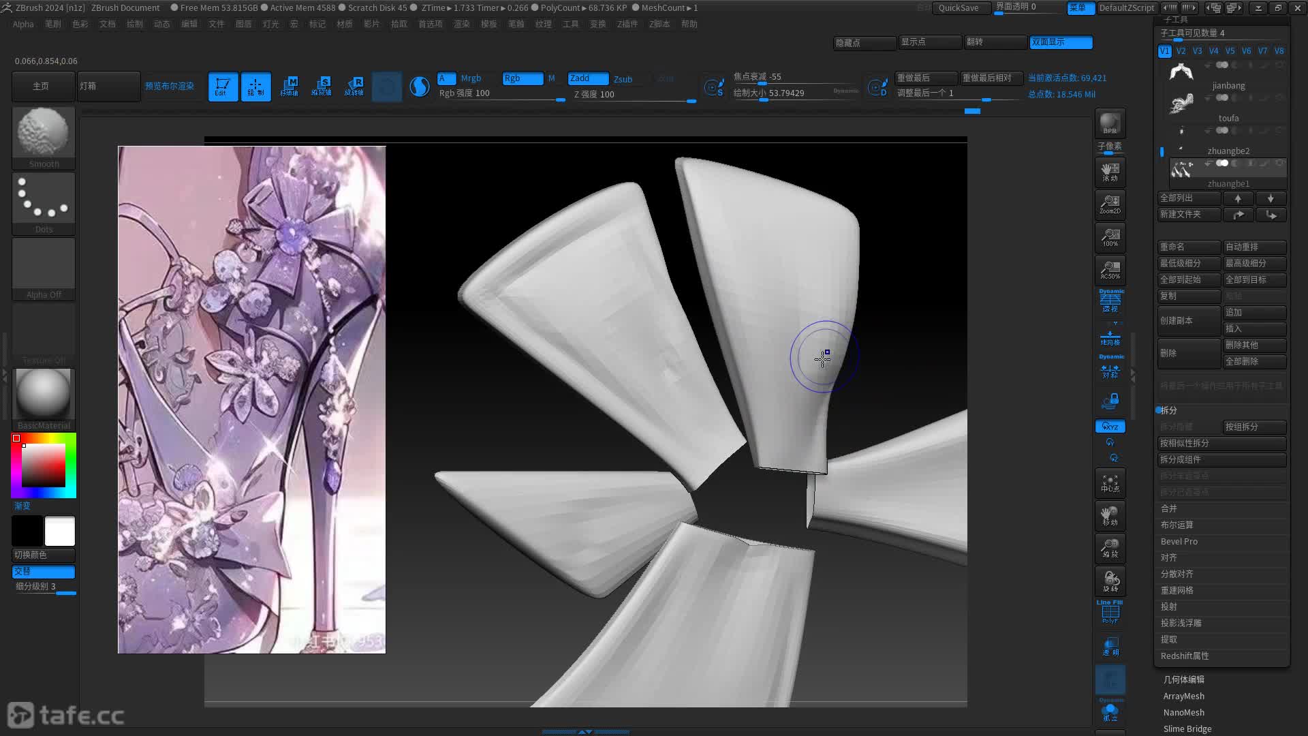Viewport: 1308px width, 736px height.
Task: Activate the 绘制 Draw mode button
Action: pos(255,87)
